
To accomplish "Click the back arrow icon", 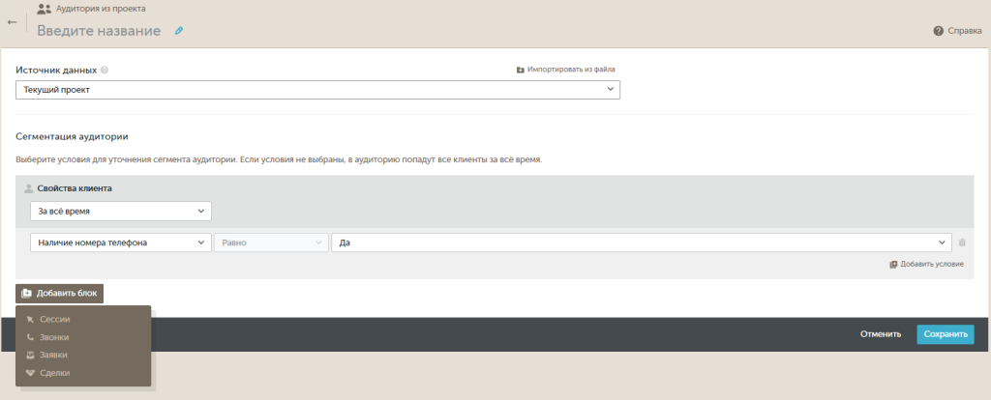I will [12, 21].
